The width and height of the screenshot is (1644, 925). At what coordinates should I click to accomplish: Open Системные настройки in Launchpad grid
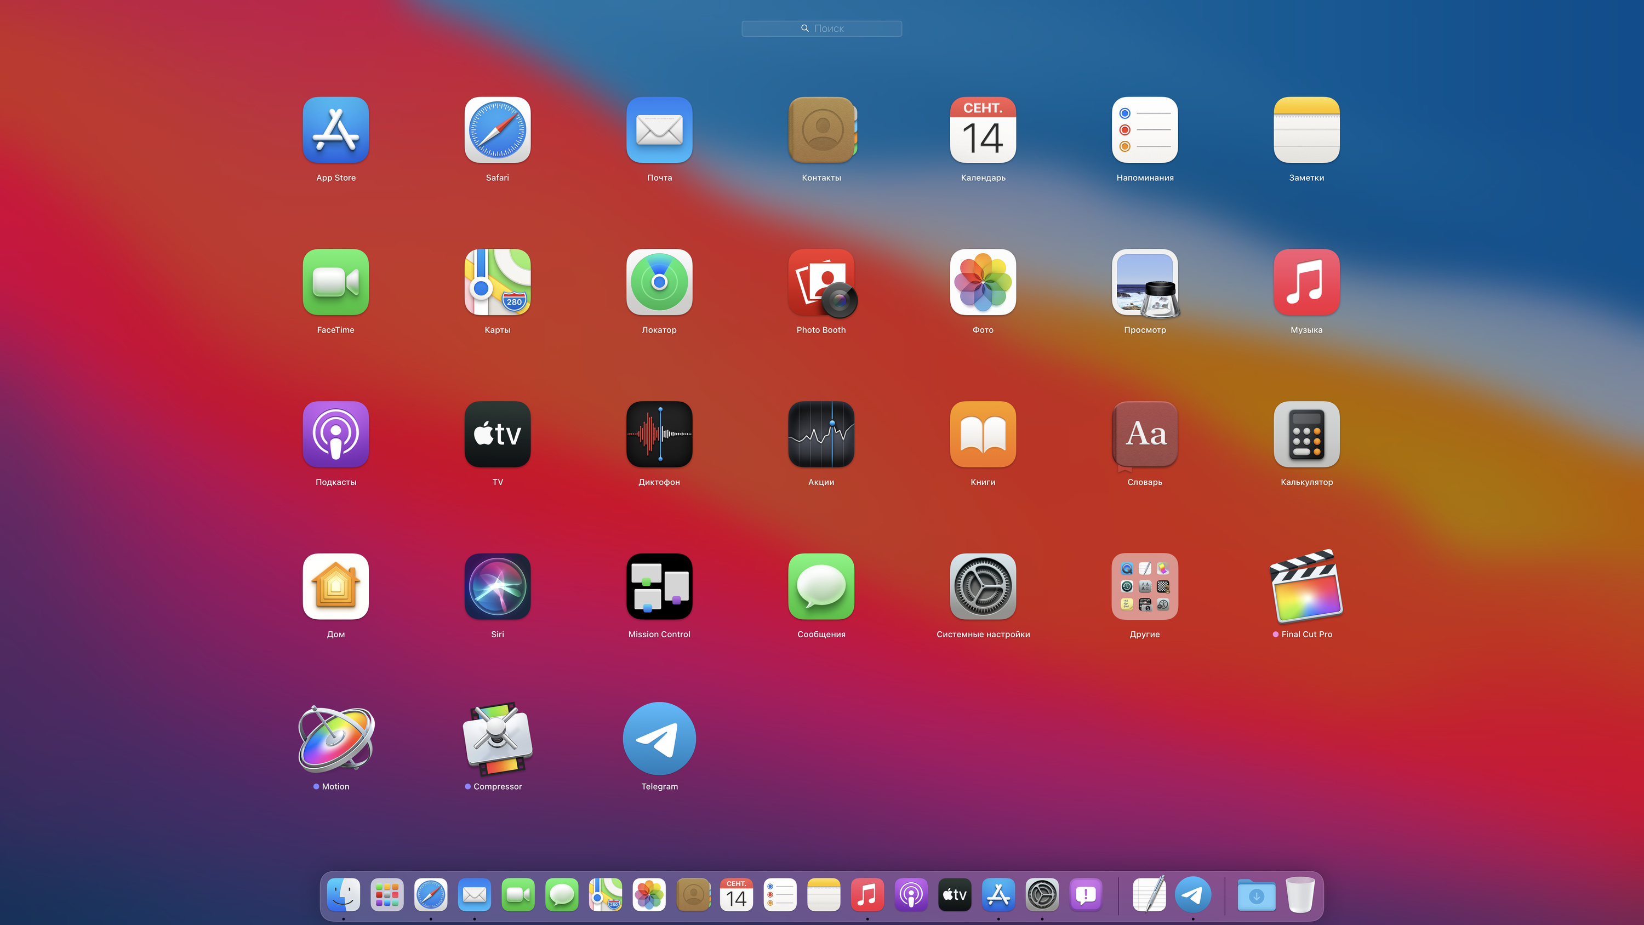[x=983, y=586]
